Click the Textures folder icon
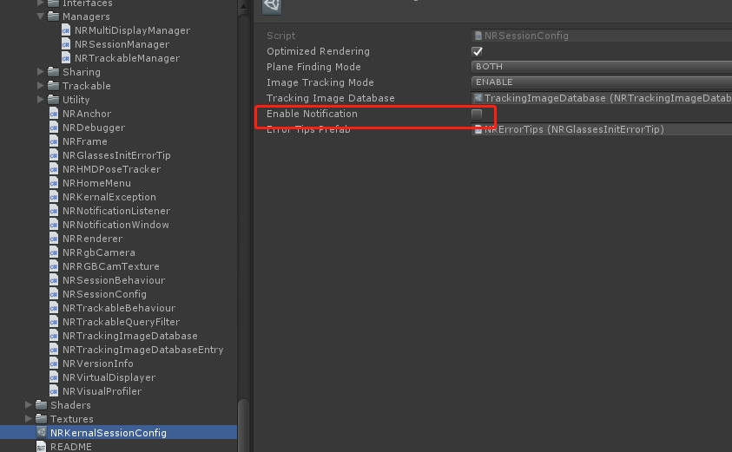The height and width of the screenshot is (452, 732). pos(42,419)
